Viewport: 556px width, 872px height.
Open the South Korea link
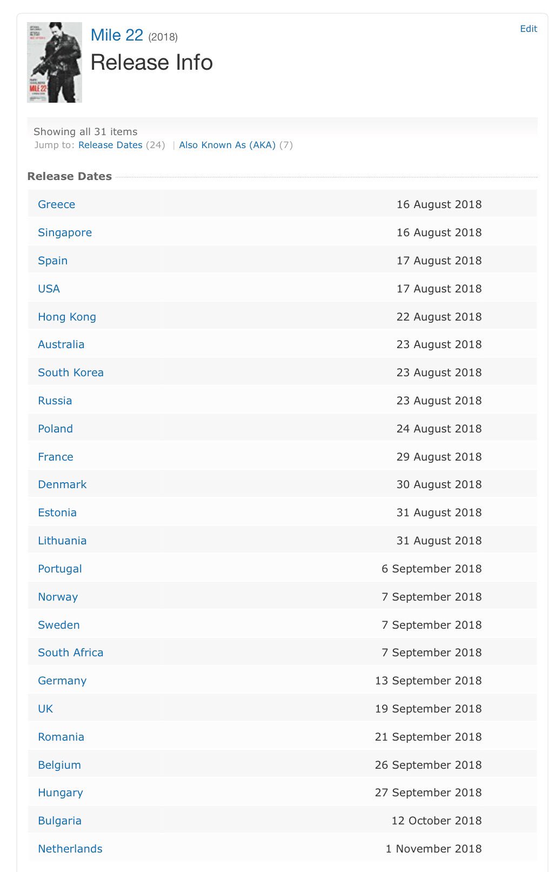point(71,372)
